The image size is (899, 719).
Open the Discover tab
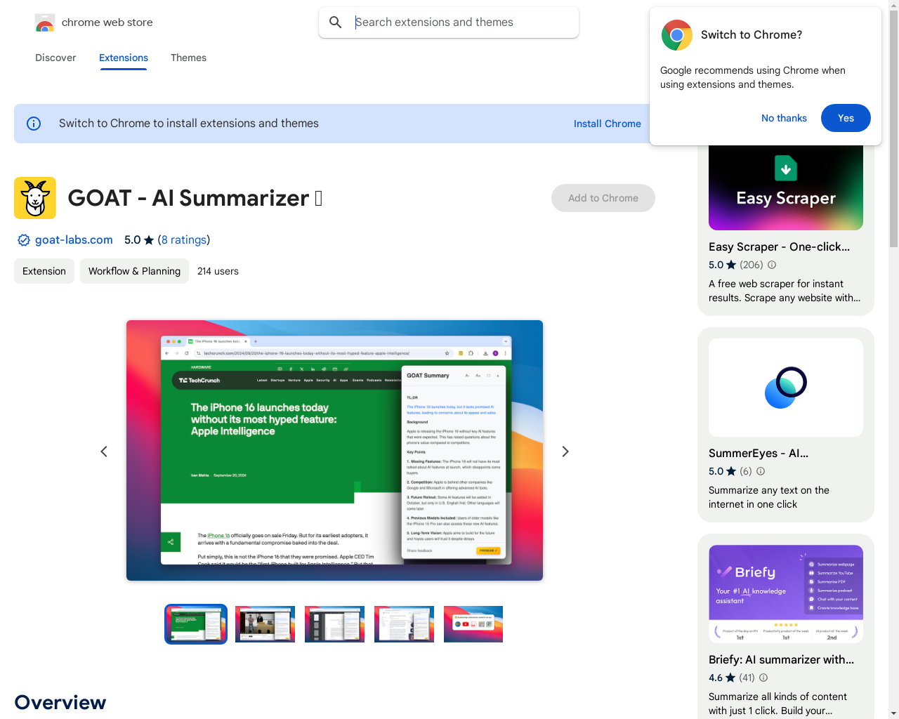[55, 58]
